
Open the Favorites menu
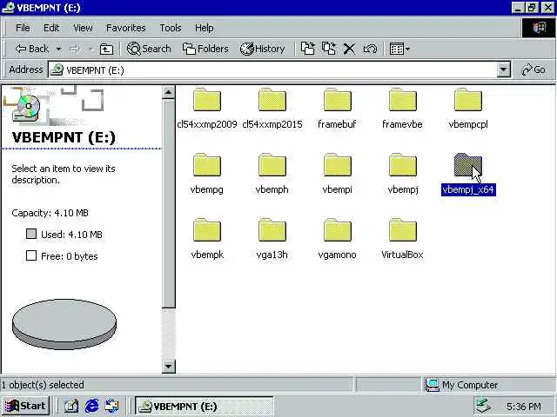click(125, 28)
